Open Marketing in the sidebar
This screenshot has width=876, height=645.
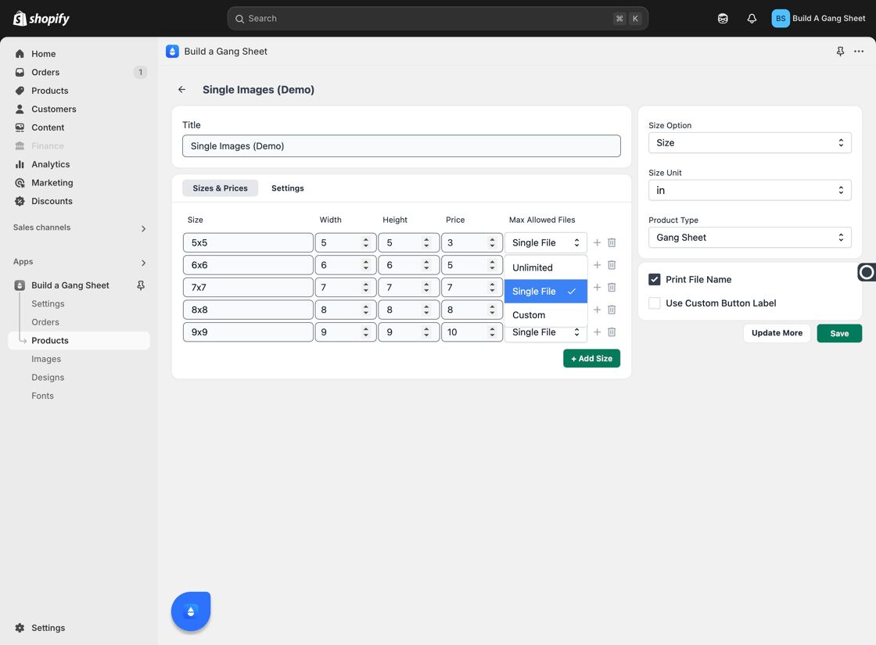pos(52,183)
